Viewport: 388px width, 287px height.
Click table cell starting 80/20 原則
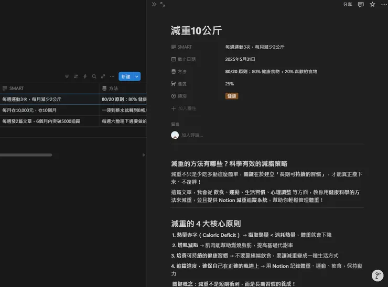point(123,99)
